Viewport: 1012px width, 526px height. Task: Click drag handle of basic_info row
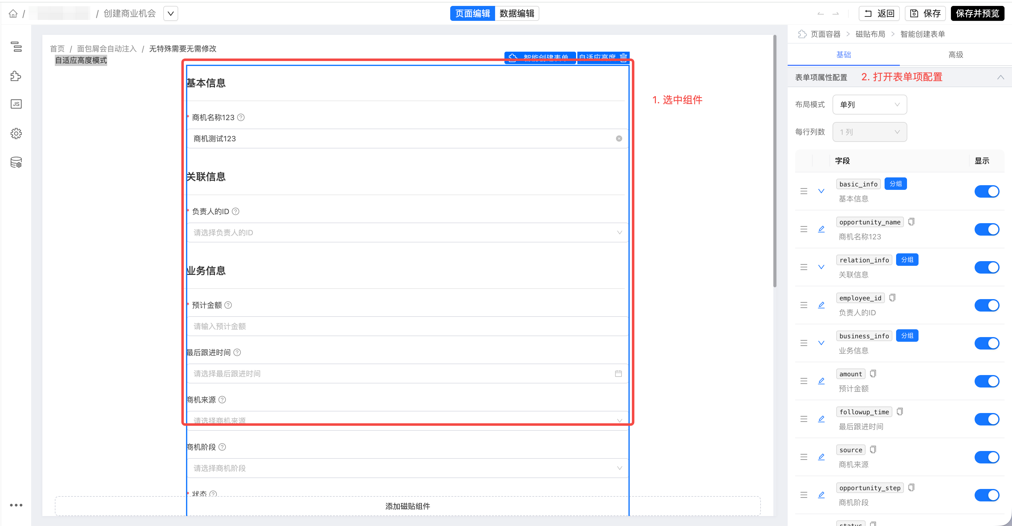click(804, 191)
